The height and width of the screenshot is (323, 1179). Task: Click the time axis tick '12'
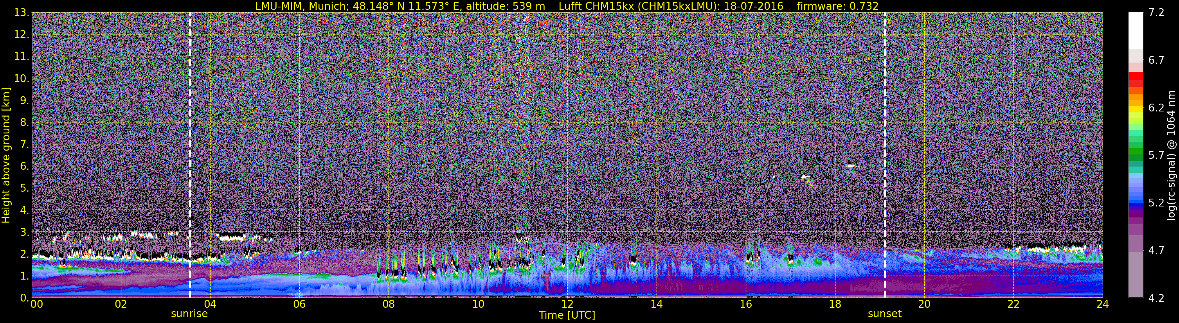pos(567,305)
